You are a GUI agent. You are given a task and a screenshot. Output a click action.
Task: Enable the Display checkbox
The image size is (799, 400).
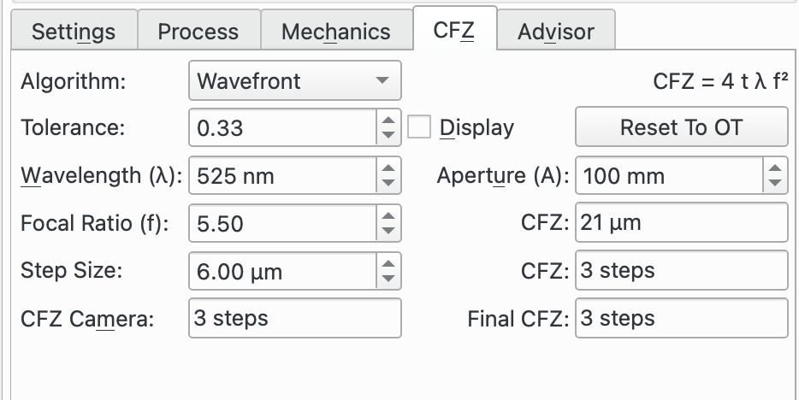419,126
